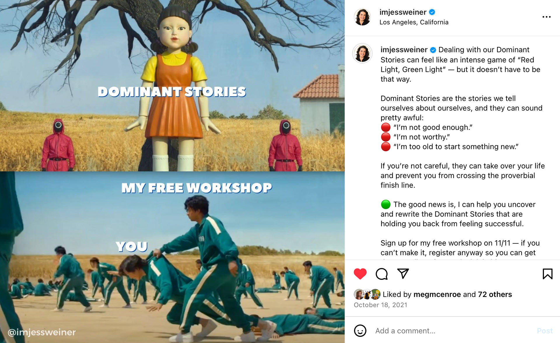Click the verified badge in the caption

(433, 50)
